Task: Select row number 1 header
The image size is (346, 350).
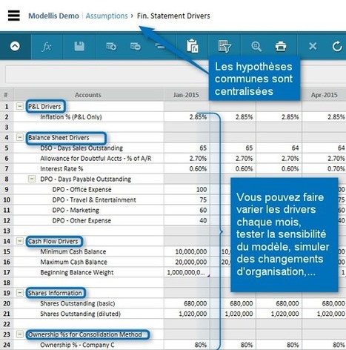Action: pyautogui.click(x=7, y=107)
